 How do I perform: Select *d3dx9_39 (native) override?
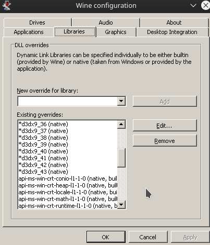click(x=68, y=144)
